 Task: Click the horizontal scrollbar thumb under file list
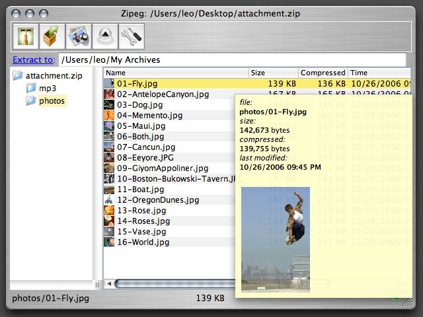[x=174, y=283]
